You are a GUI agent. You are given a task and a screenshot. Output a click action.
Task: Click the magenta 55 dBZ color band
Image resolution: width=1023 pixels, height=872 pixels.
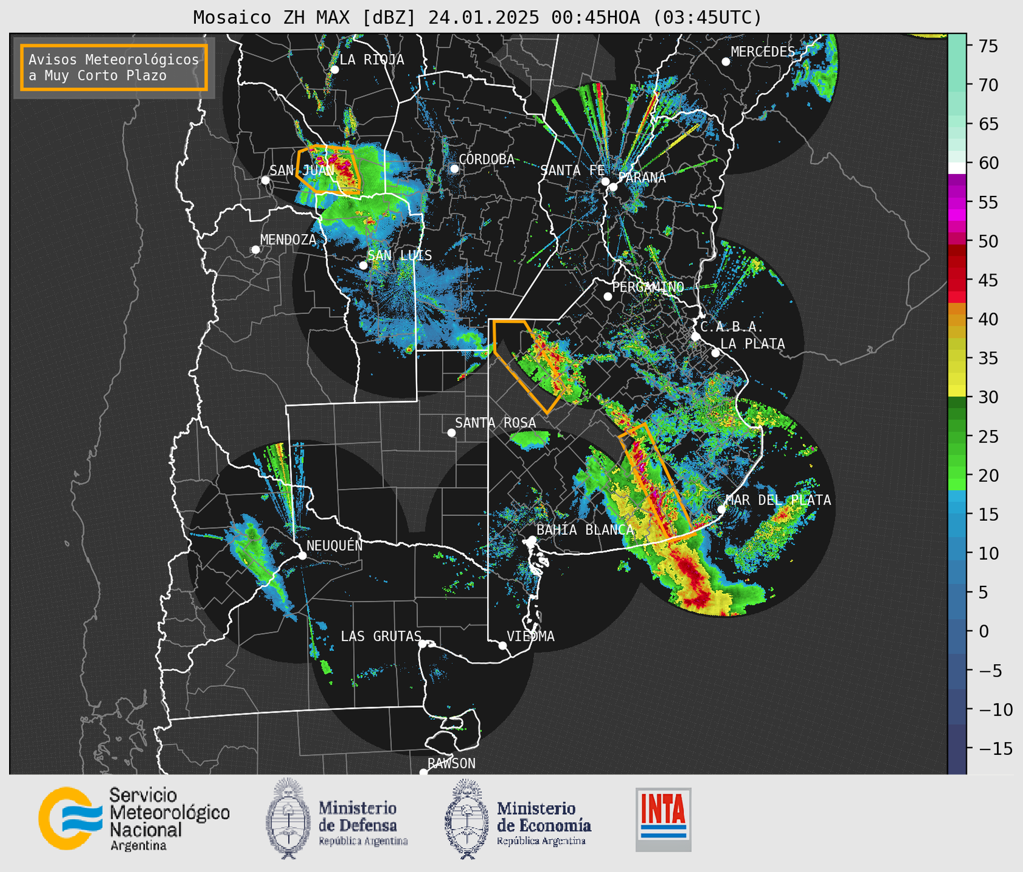tap(957, 203)
